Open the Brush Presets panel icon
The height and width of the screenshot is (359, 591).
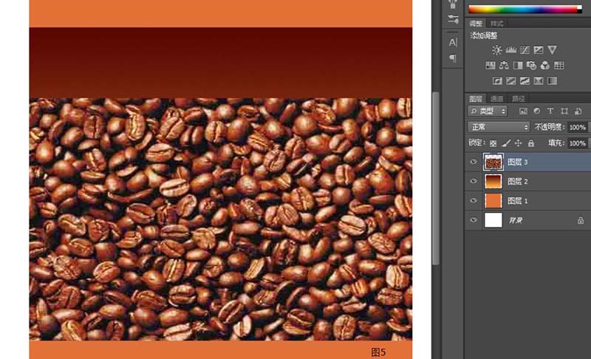[x=453, y=20]
